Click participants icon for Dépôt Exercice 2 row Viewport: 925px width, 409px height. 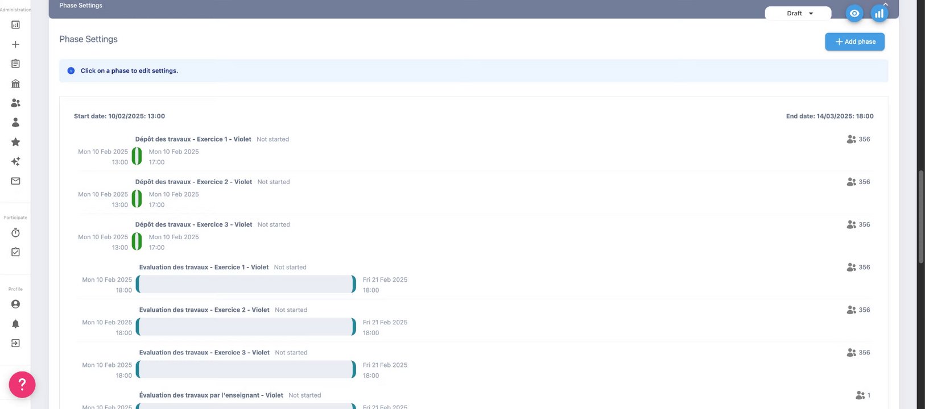[x=851, y=182]
